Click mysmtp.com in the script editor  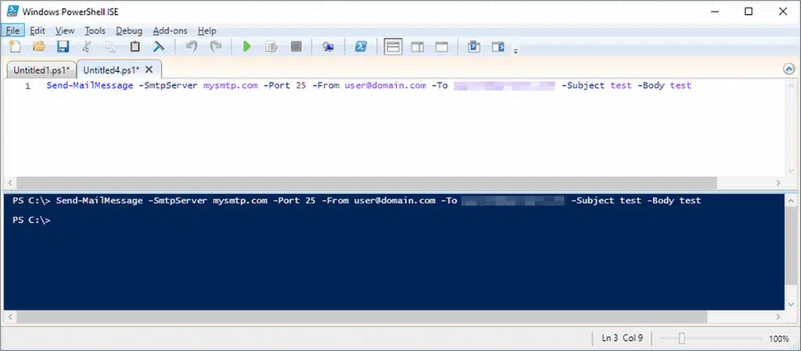click(231, 86)
